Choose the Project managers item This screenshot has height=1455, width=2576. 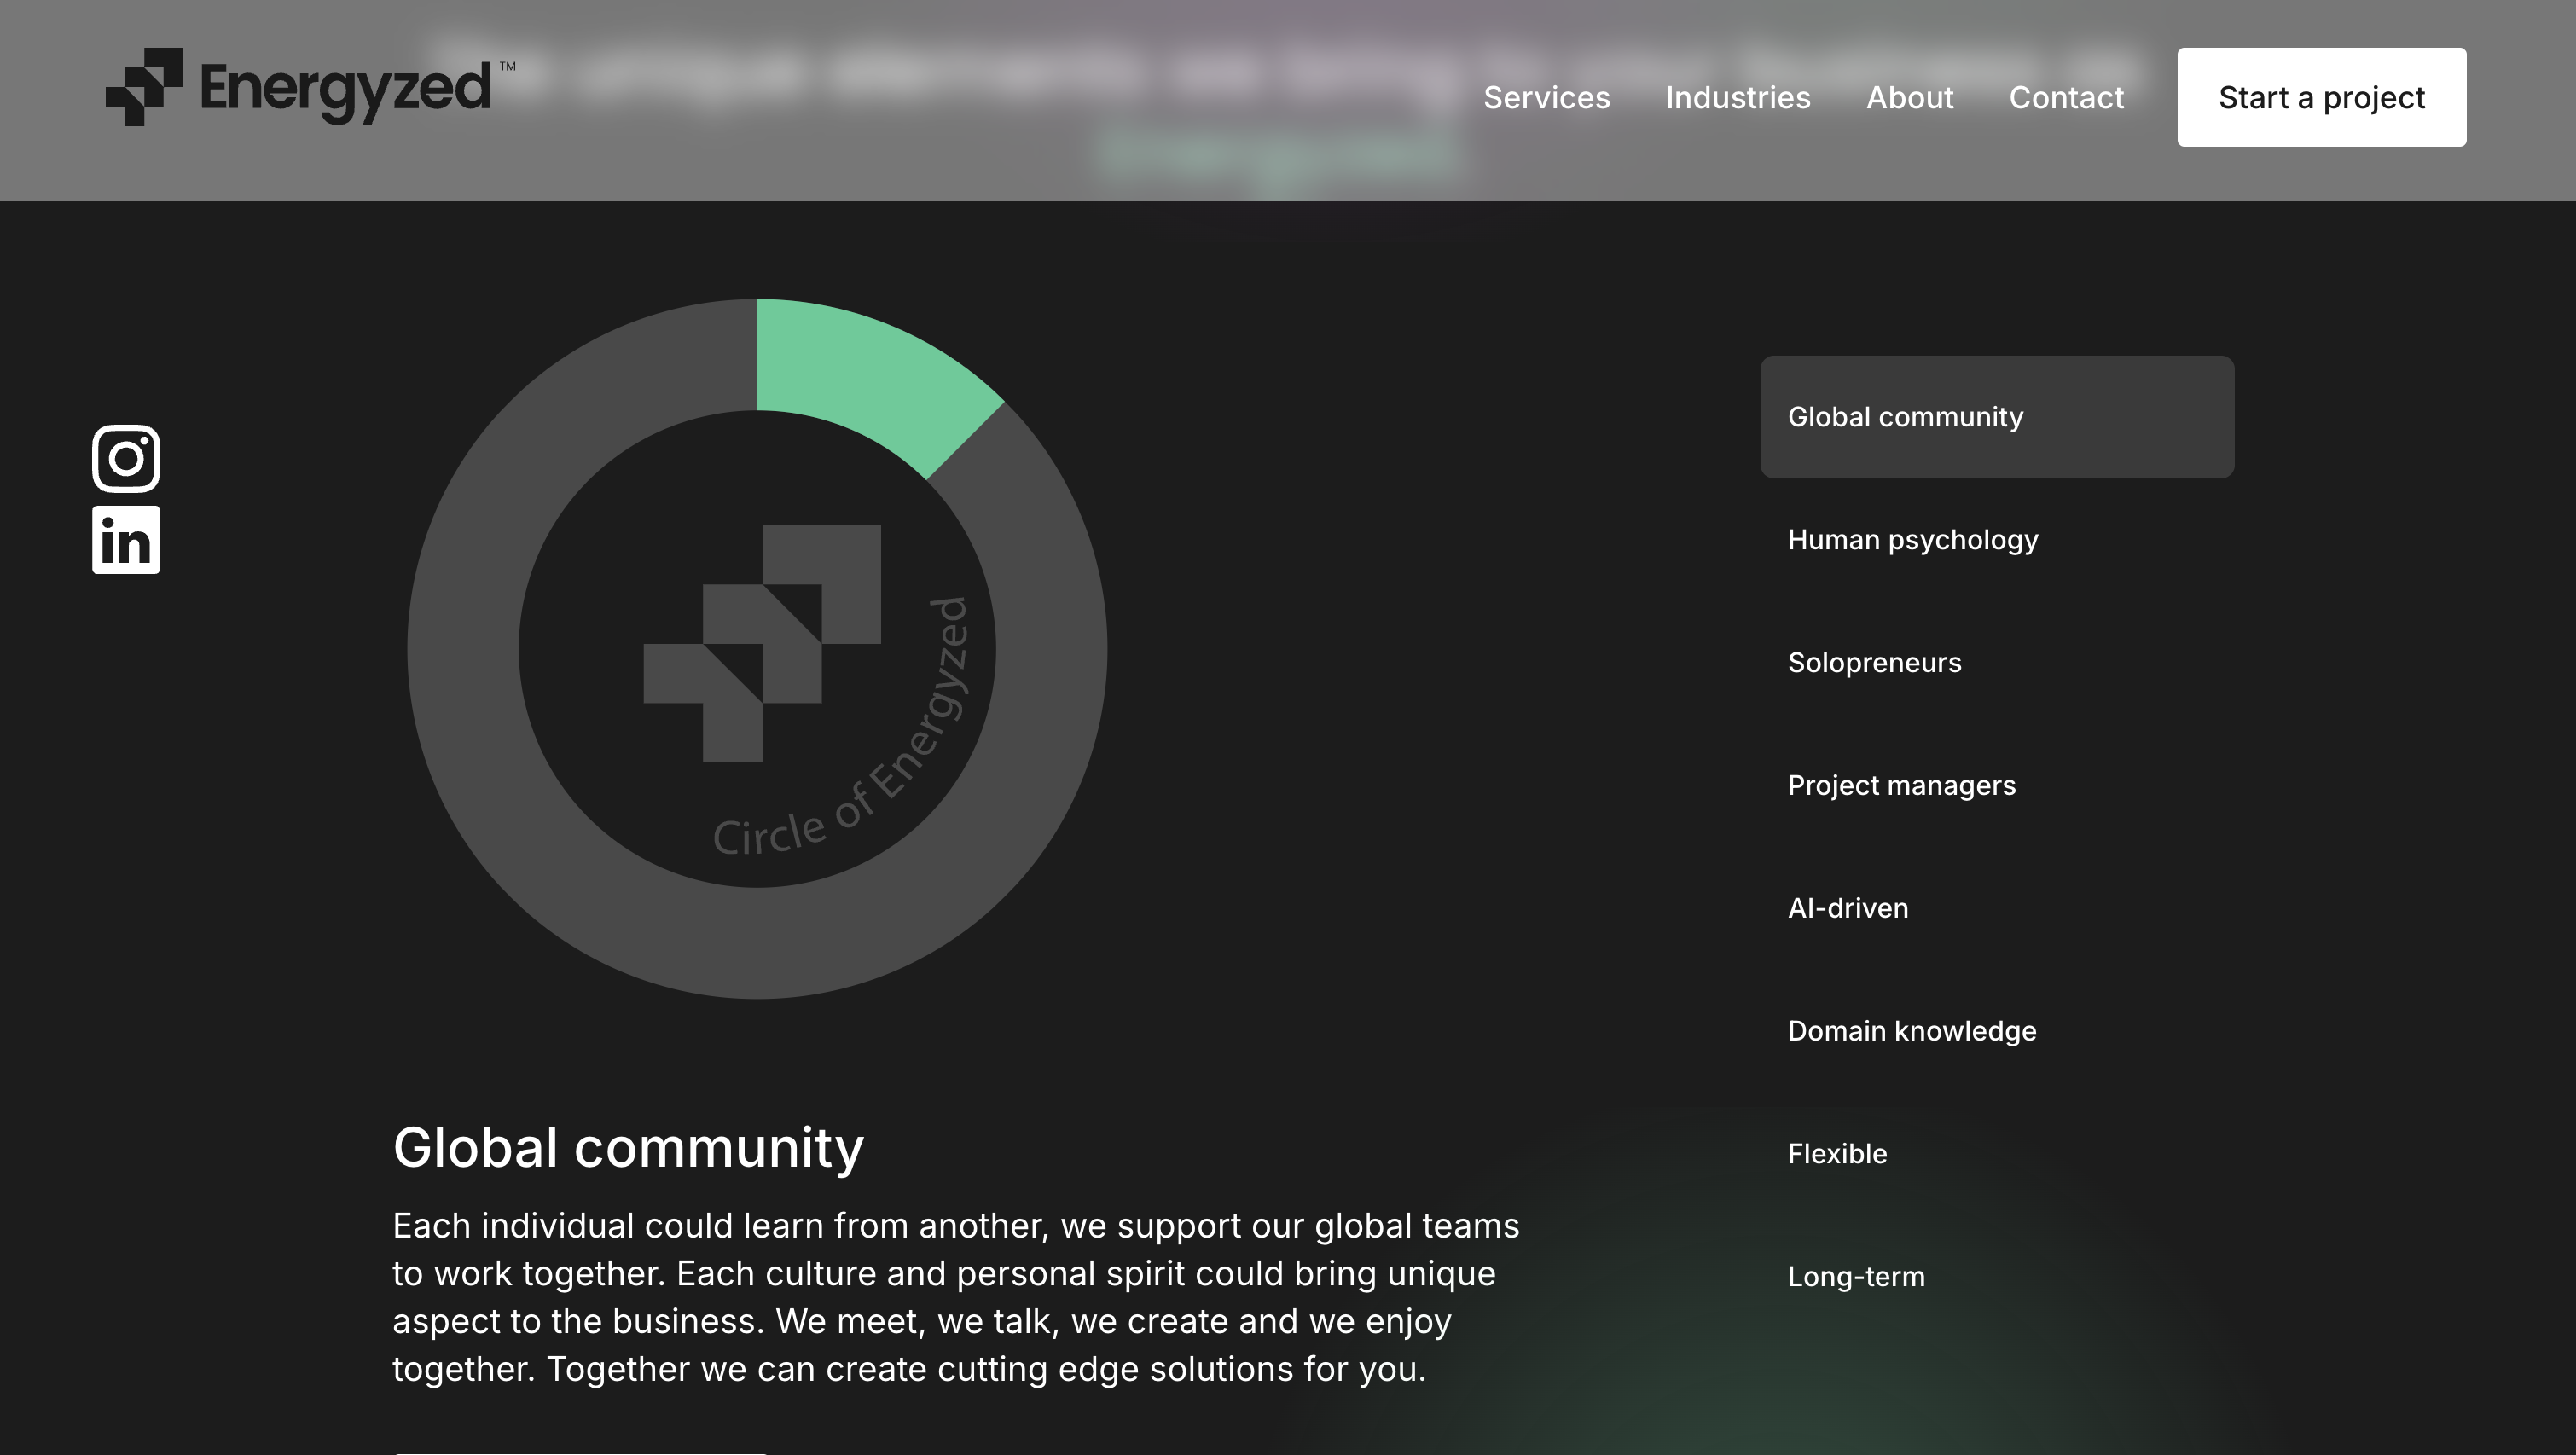[1901, 786]
